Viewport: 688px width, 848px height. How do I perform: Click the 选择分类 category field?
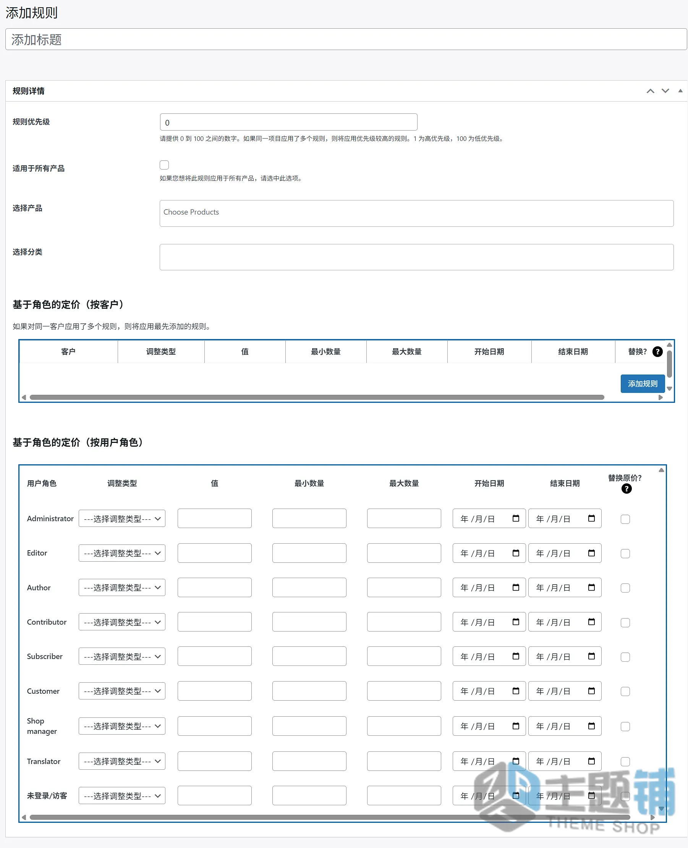(x=416, y=257)
